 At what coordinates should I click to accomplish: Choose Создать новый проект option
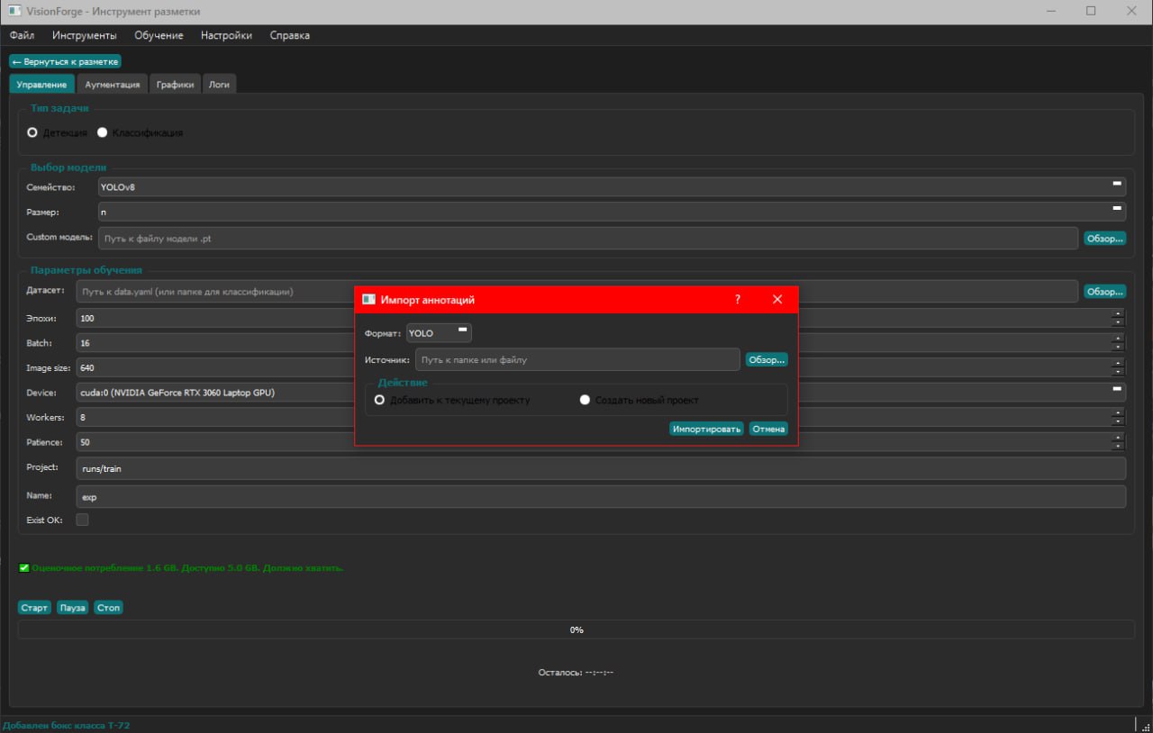(x=585, y=400)
